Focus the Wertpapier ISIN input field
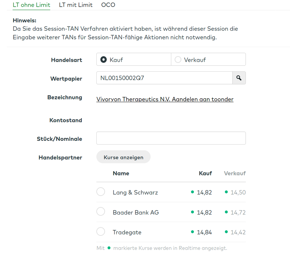The image size is (290, 263). click(164, 78)
